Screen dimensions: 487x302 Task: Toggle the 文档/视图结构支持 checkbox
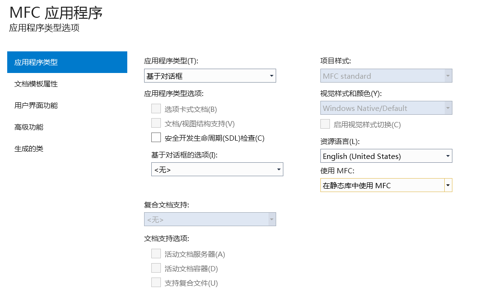[x=156, y=123]
